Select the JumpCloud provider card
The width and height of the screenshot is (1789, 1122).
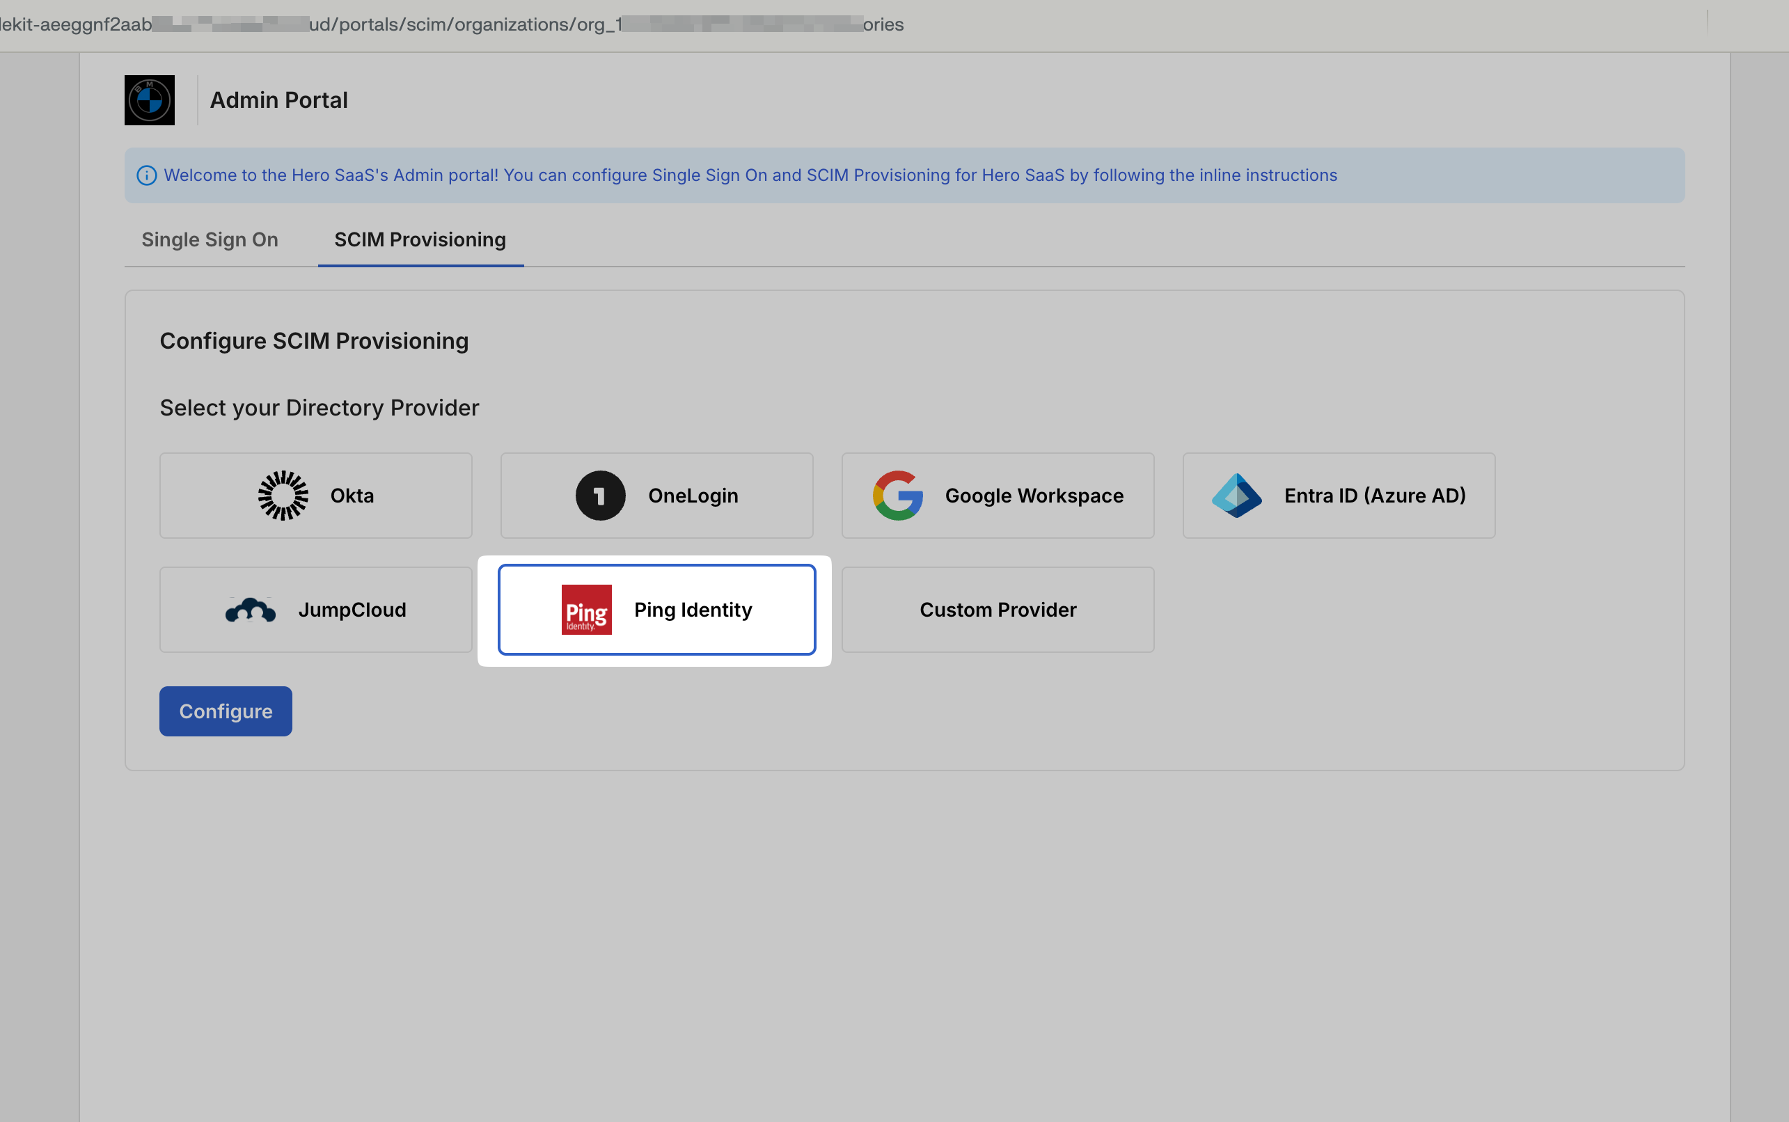315,609
